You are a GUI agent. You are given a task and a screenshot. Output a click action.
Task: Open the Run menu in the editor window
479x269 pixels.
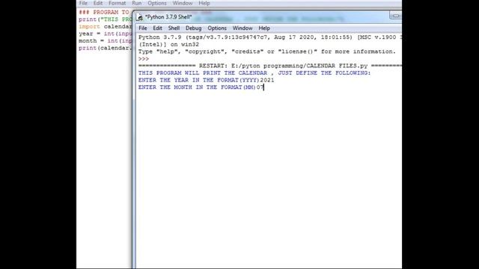(x=136, y=3)
